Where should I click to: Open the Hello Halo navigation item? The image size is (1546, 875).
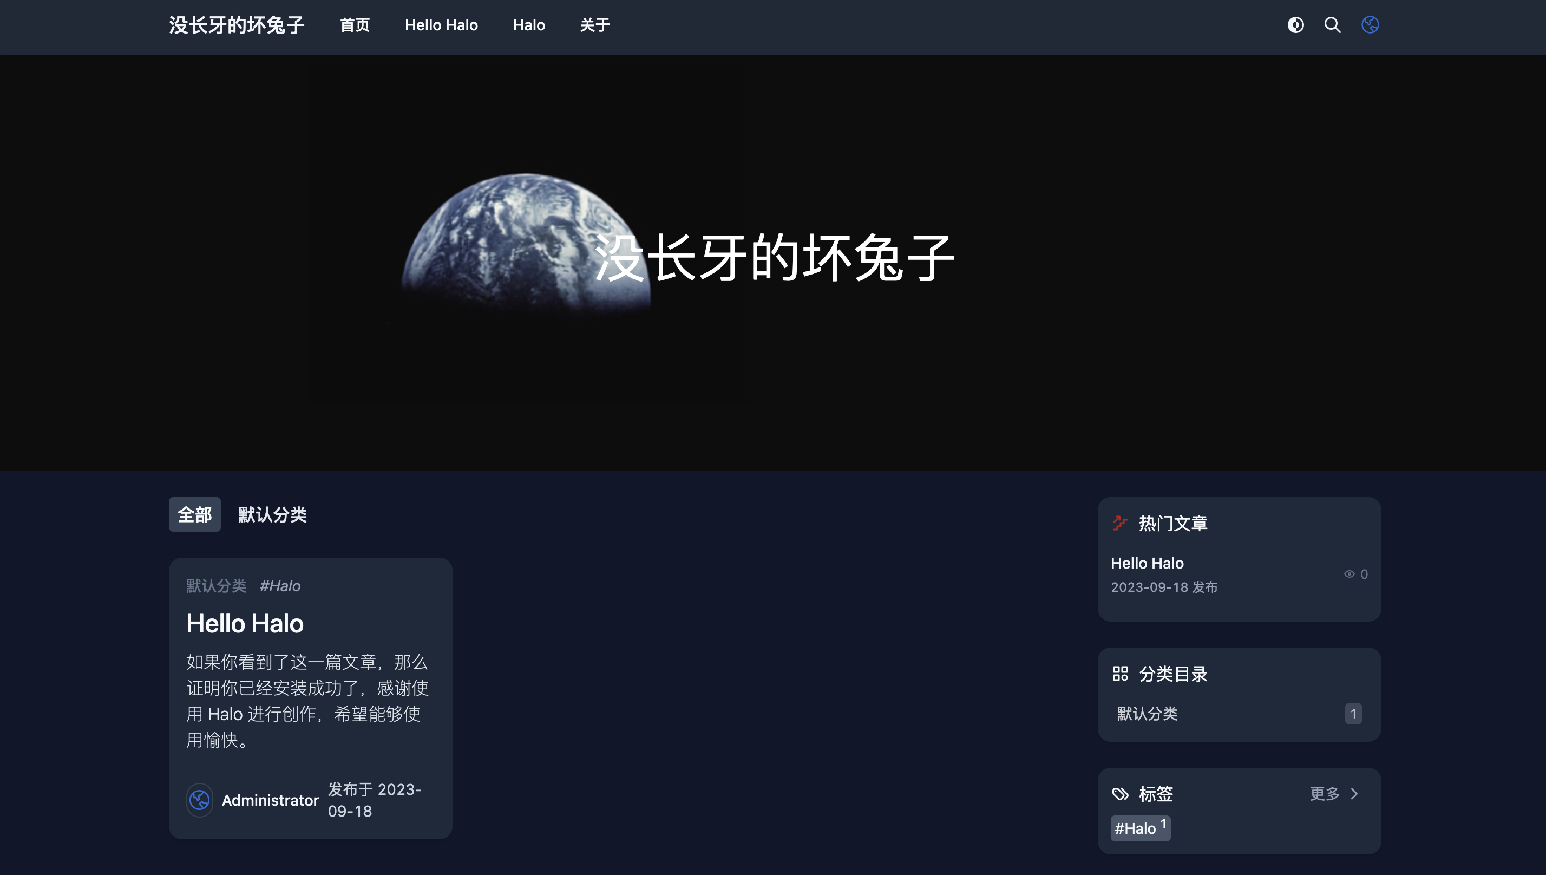coord(441,25)
